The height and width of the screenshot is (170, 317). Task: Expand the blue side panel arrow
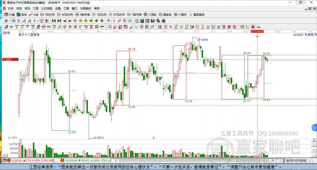coord(315,128)
